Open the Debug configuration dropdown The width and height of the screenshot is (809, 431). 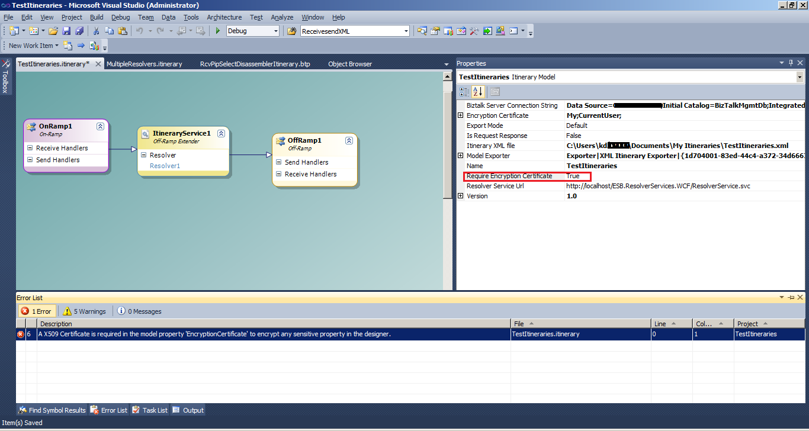tap(275, 31)
